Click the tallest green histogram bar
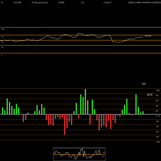This screenshot has width=161, height=161. pos(85,101)
